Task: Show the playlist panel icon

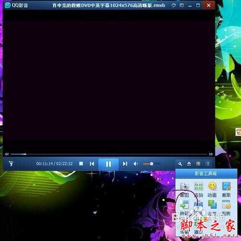Action: (207, 164)
